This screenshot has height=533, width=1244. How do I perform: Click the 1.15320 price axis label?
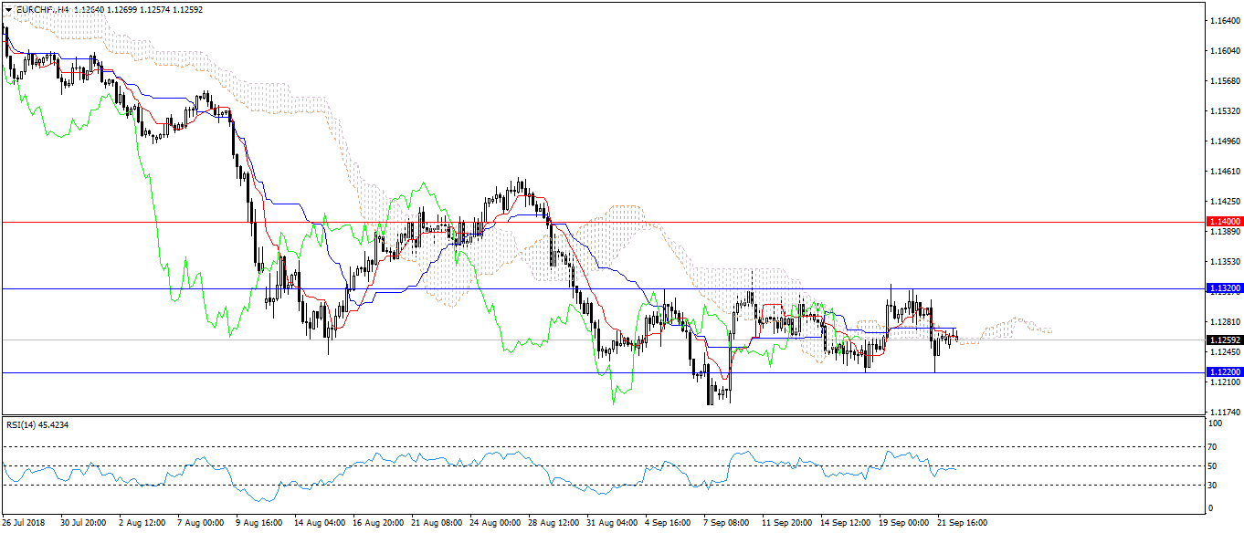(1222, 111)
